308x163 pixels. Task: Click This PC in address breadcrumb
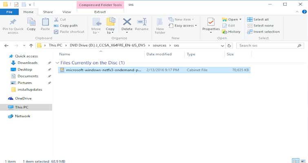click(55, 45)
